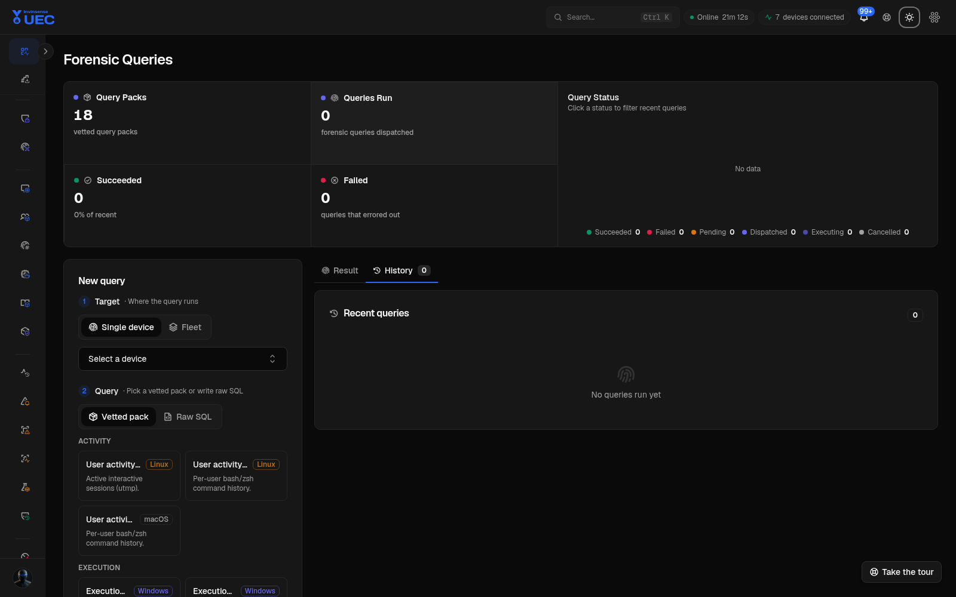Open the sidebar shield-with-clock icon
The image size is (956, 597).
coord(25,516)
